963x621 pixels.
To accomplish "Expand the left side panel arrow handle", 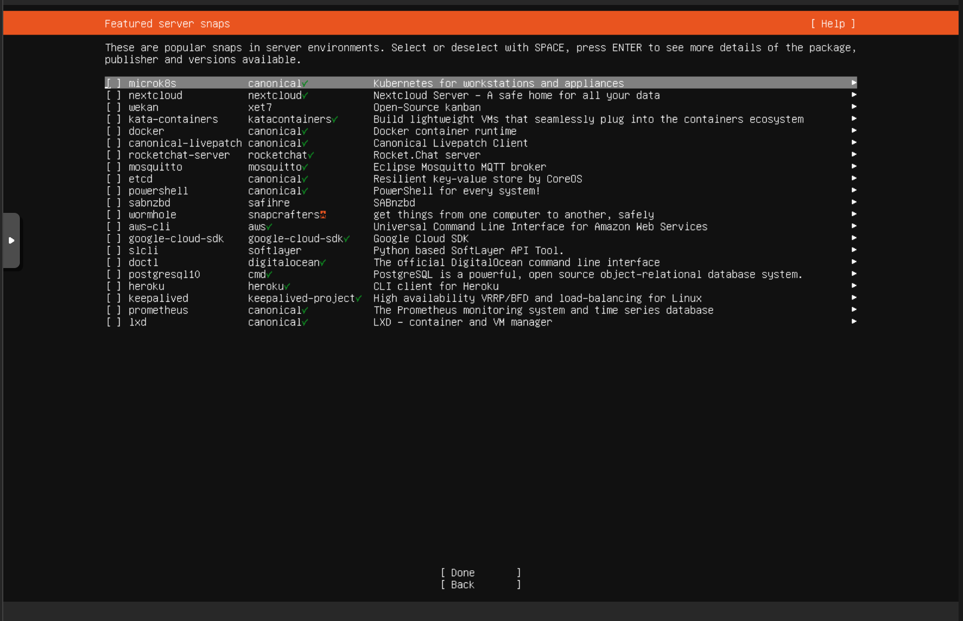I will 11,240.
